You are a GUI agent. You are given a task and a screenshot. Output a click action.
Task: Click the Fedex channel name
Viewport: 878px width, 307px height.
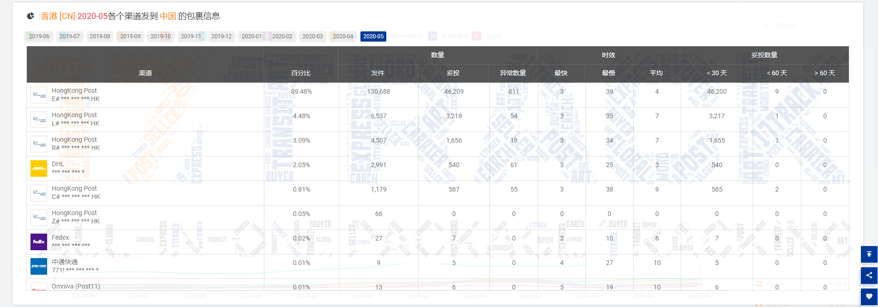click(x=61, y=237)
